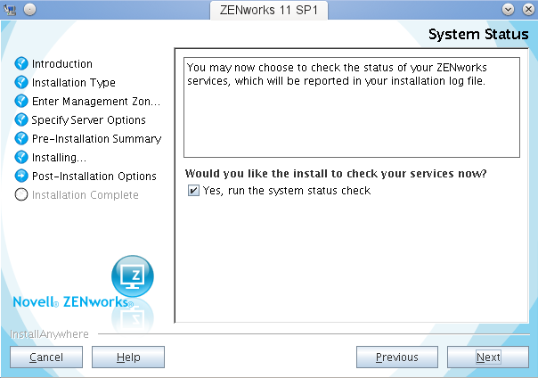Click the empty Installation Complete circle icon

(22, 195)
